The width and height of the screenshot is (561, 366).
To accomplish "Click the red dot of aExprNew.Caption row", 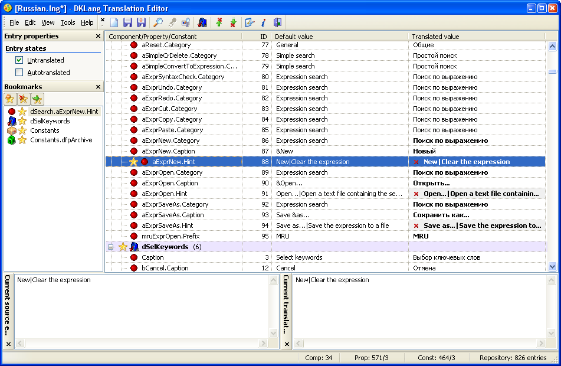I will click(134, 151).
